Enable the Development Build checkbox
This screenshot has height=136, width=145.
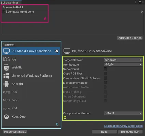[x=105, y=83]
